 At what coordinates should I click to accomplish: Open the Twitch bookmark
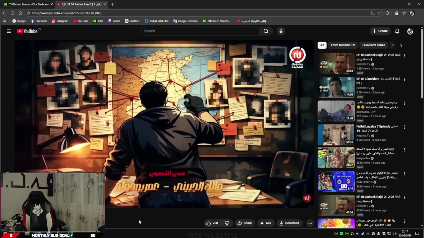point(114,21)
